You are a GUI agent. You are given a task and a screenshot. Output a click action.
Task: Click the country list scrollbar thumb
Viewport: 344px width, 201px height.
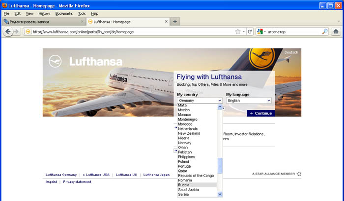[220, 166]
